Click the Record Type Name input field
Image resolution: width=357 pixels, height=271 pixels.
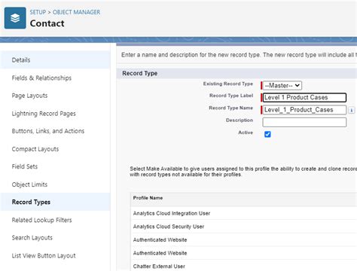pos(304,110)
